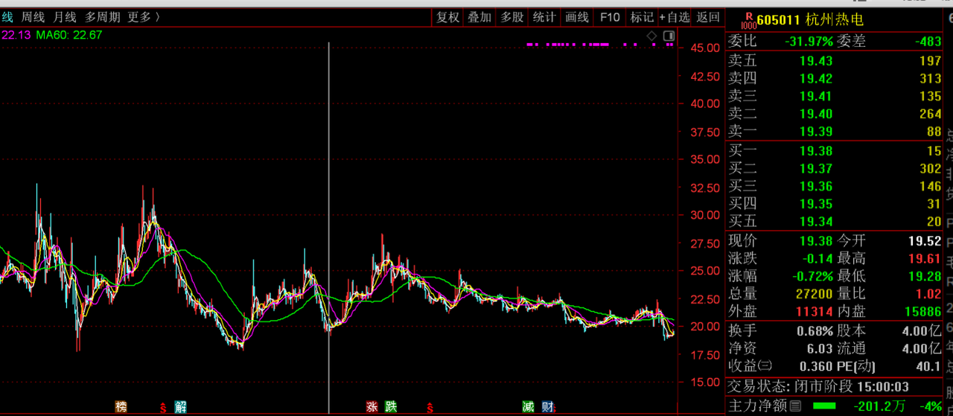Open the 涨 event marker
Image resolution: width=953 pixels, height=416 pixels.
click(372, 406)
